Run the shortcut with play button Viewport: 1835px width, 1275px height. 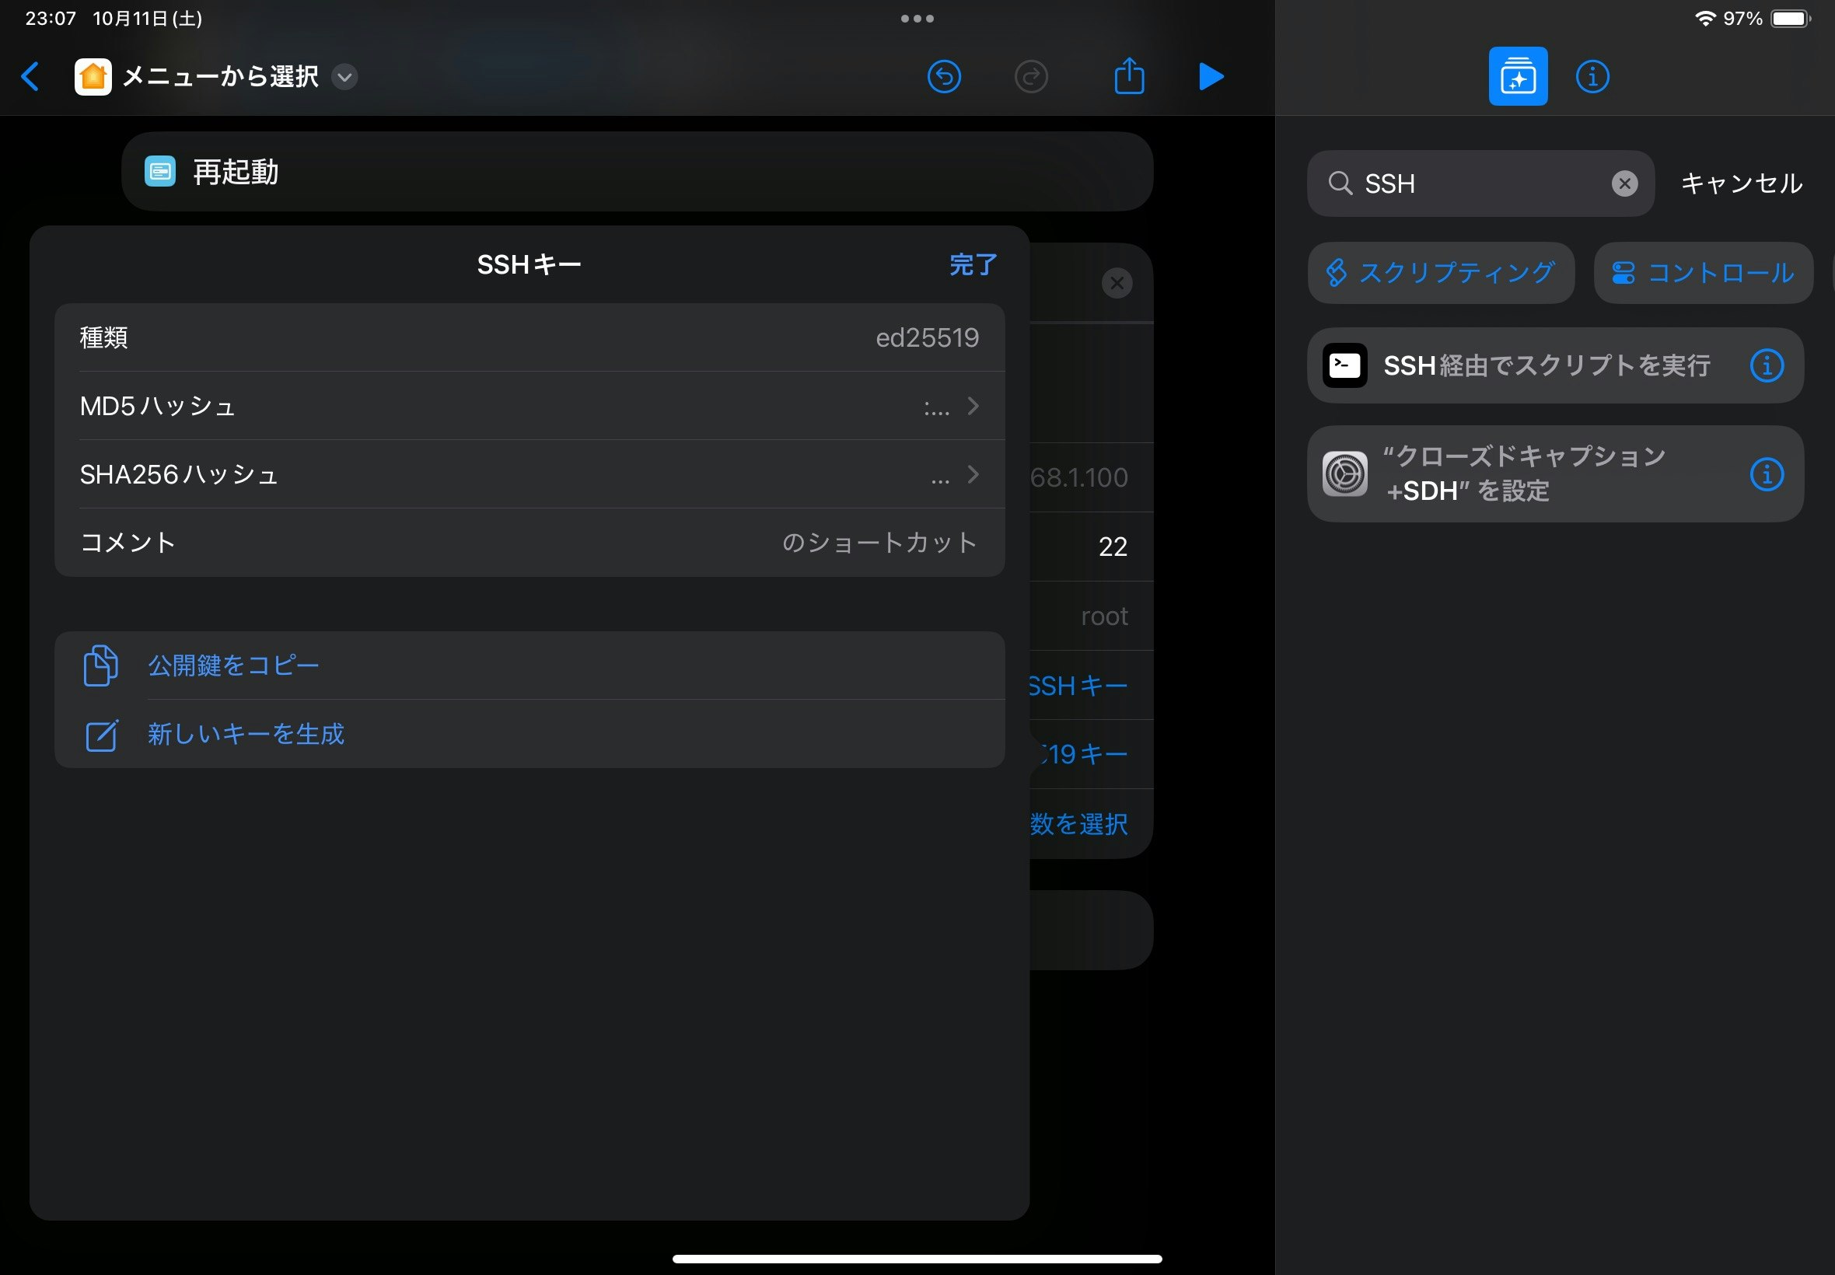(1211, 77)
